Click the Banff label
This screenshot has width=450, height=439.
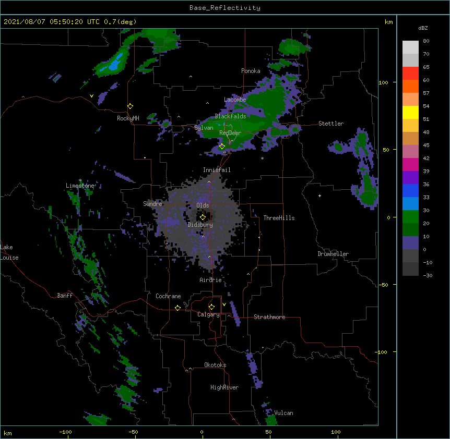65,296
